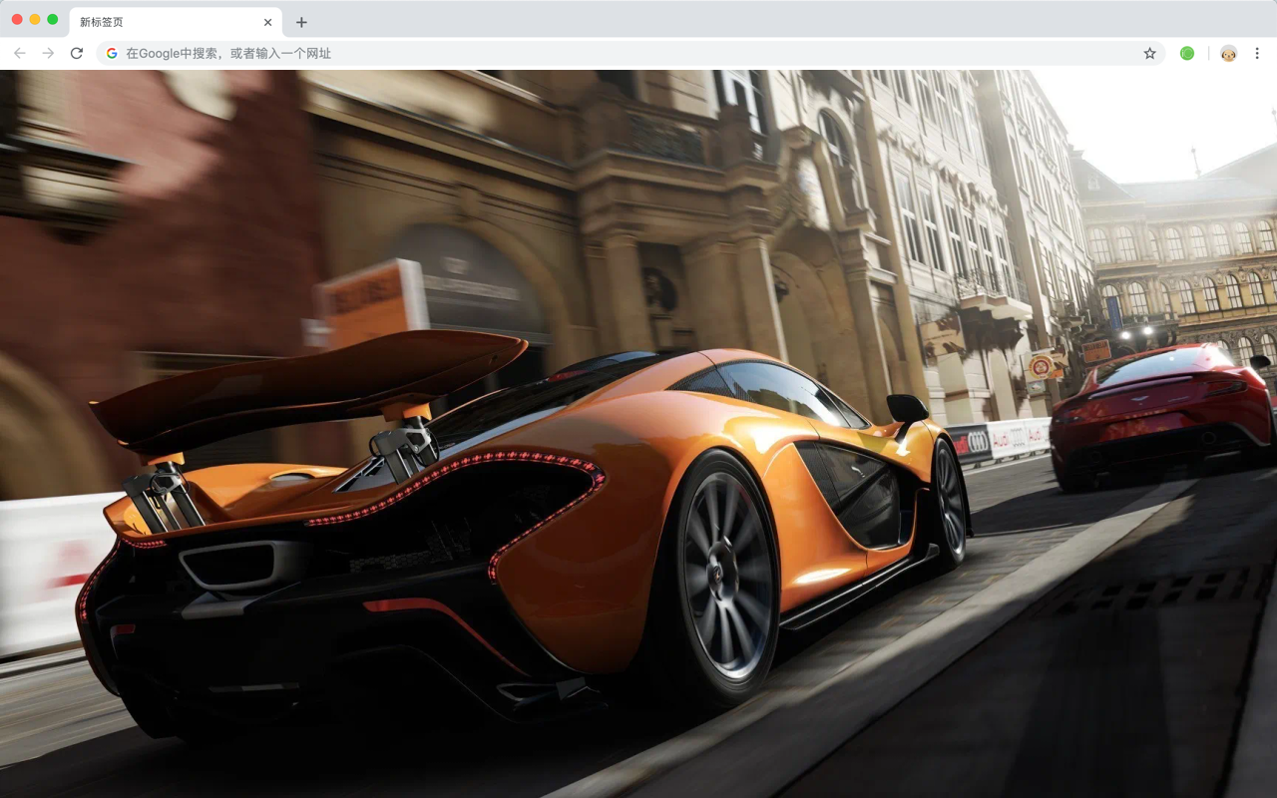Close the window with red button

pos(17,19)
